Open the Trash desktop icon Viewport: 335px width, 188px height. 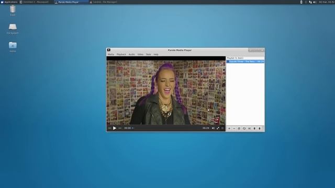[x=13, y=10]
